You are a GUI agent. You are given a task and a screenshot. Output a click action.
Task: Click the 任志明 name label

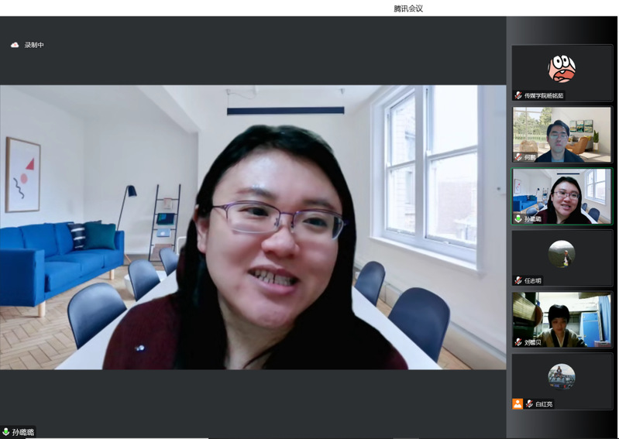point(533,280)
